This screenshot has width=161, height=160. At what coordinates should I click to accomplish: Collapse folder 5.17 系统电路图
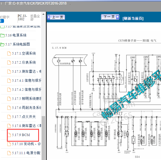coord(18,44)
